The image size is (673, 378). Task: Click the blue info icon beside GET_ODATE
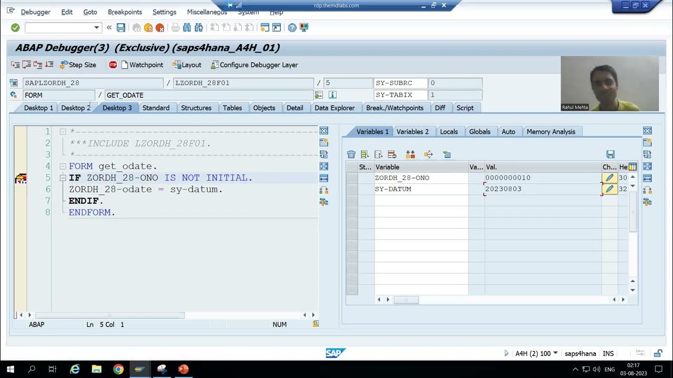click(x=332, y=95)
